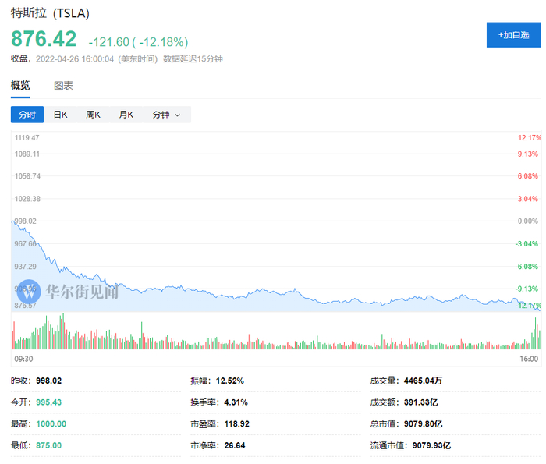546x464 pixels.
Task: Click the 换手率 value 4.31%
Action: [236, 402]
